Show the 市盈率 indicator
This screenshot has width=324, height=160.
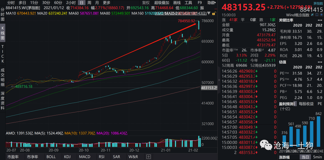[12, 156]
